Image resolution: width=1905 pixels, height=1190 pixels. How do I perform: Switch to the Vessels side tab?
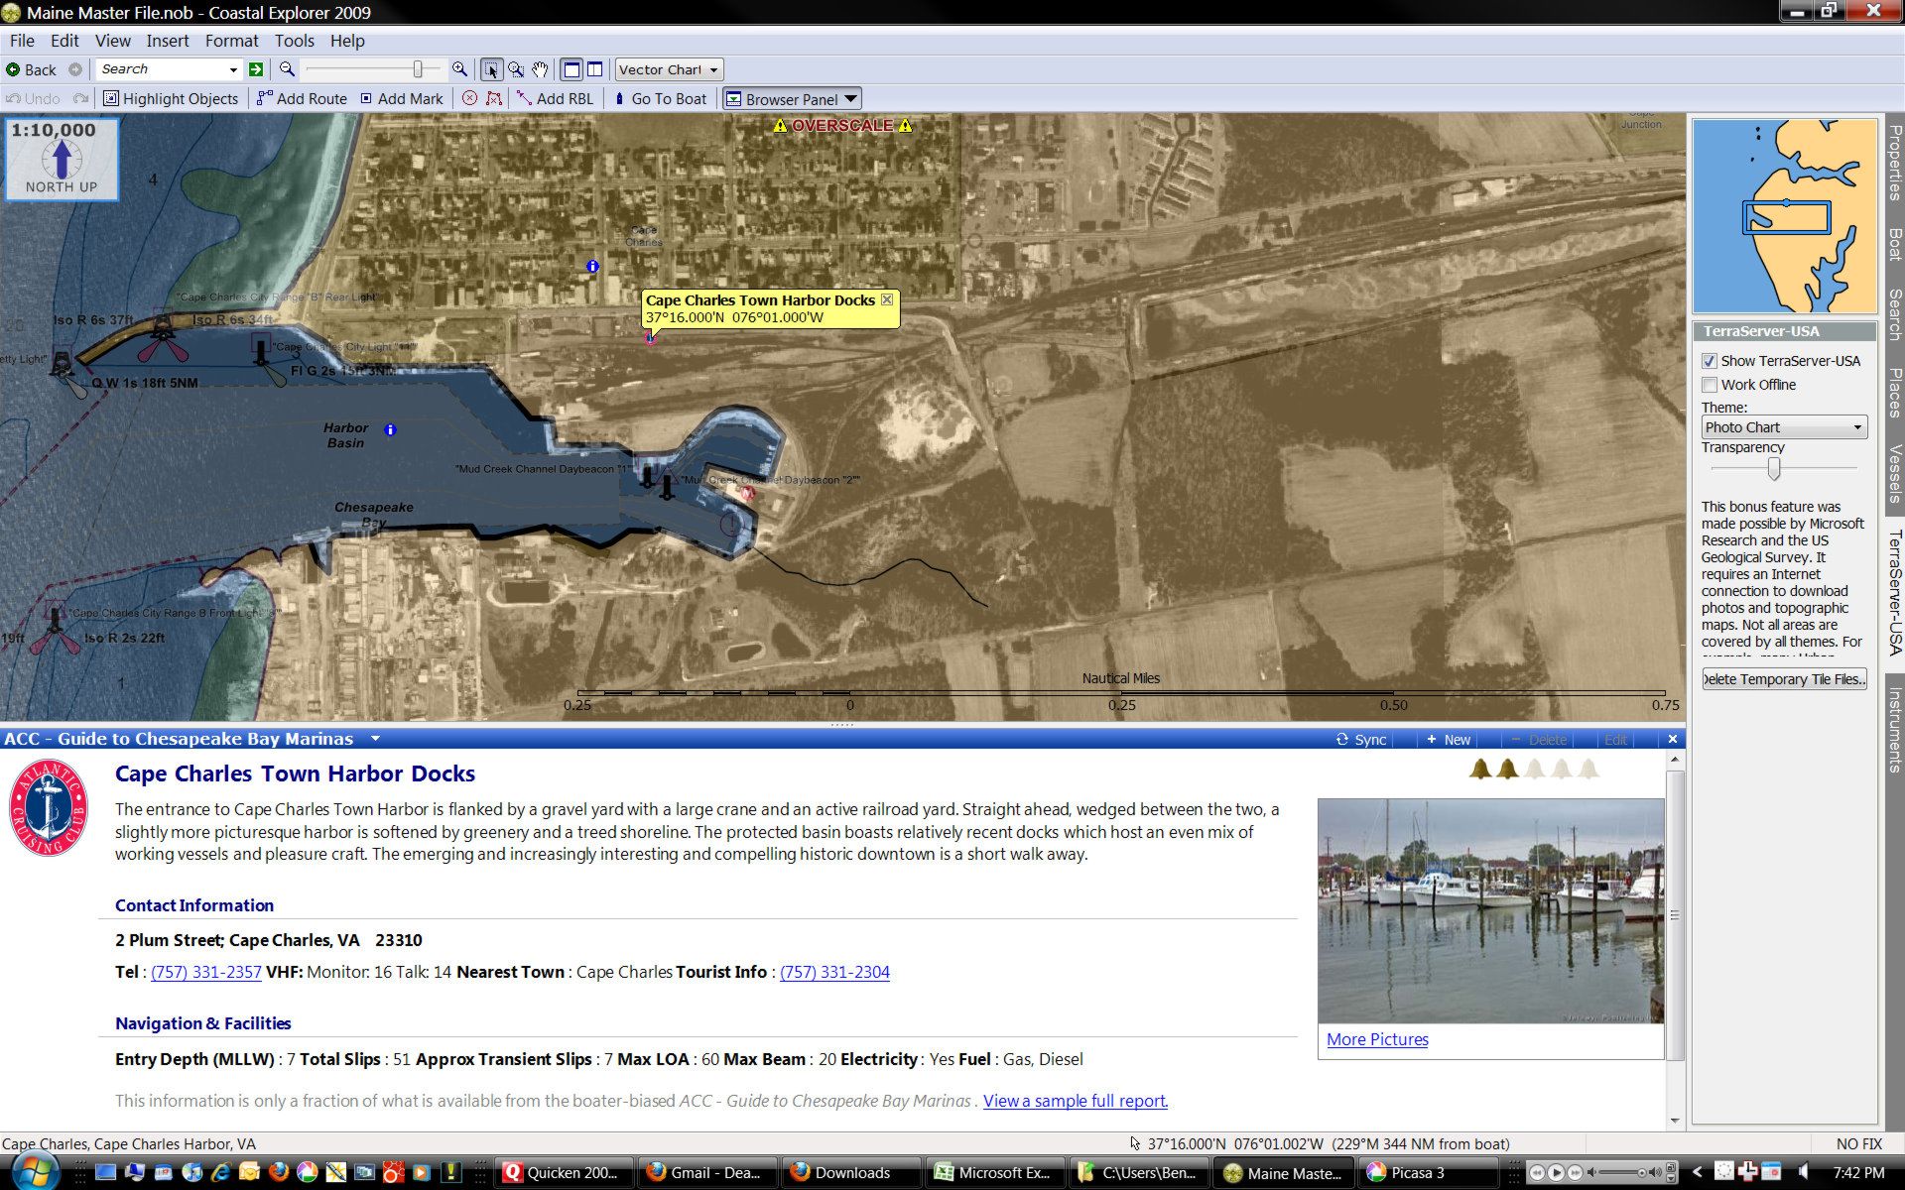pos(1894,474)
